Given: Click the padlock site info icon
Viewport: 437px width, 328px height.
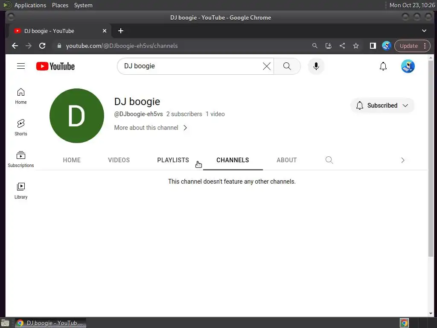Looking at the screenshot, I should point(59,46).
